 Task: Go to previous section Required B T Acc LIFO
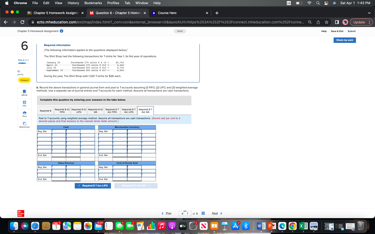[93, 186]
